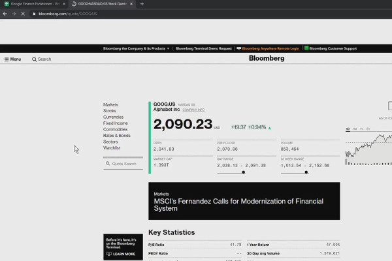Viewport: 392px width, 261px height.
Task: Click the volume value 853,464
Action: (289, 149)
